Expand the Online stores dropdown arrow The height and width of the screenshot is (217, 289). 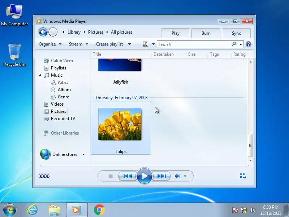[83, 154]
